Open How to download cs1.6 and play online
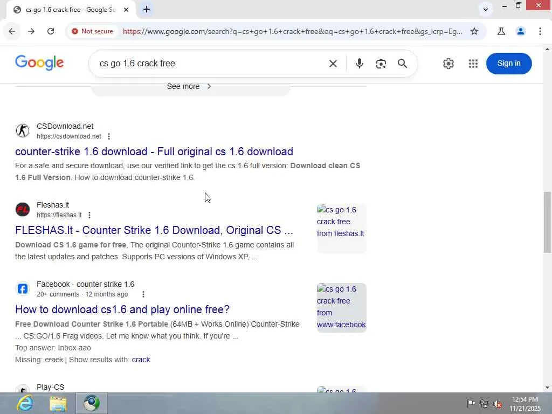552x414 pixels. [122, 309]
